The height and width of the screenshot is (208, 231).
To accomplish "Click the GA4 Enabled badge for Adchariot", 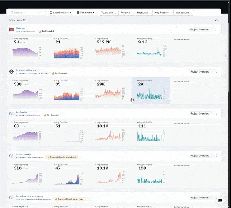I will 51,115.
